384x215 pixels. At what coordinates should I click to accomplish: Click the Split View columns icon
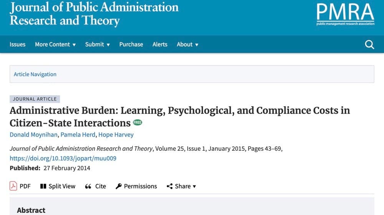(x=43, y=186)
